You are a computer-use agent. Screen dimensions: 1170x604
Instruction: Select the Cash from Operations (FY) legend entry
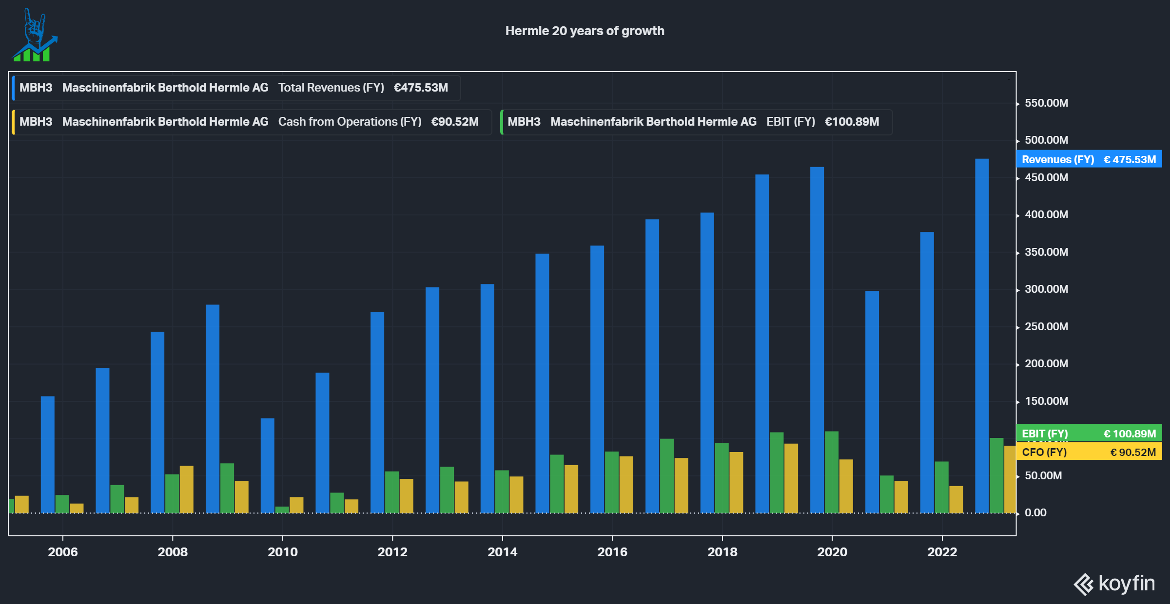(x=252, y=122)
